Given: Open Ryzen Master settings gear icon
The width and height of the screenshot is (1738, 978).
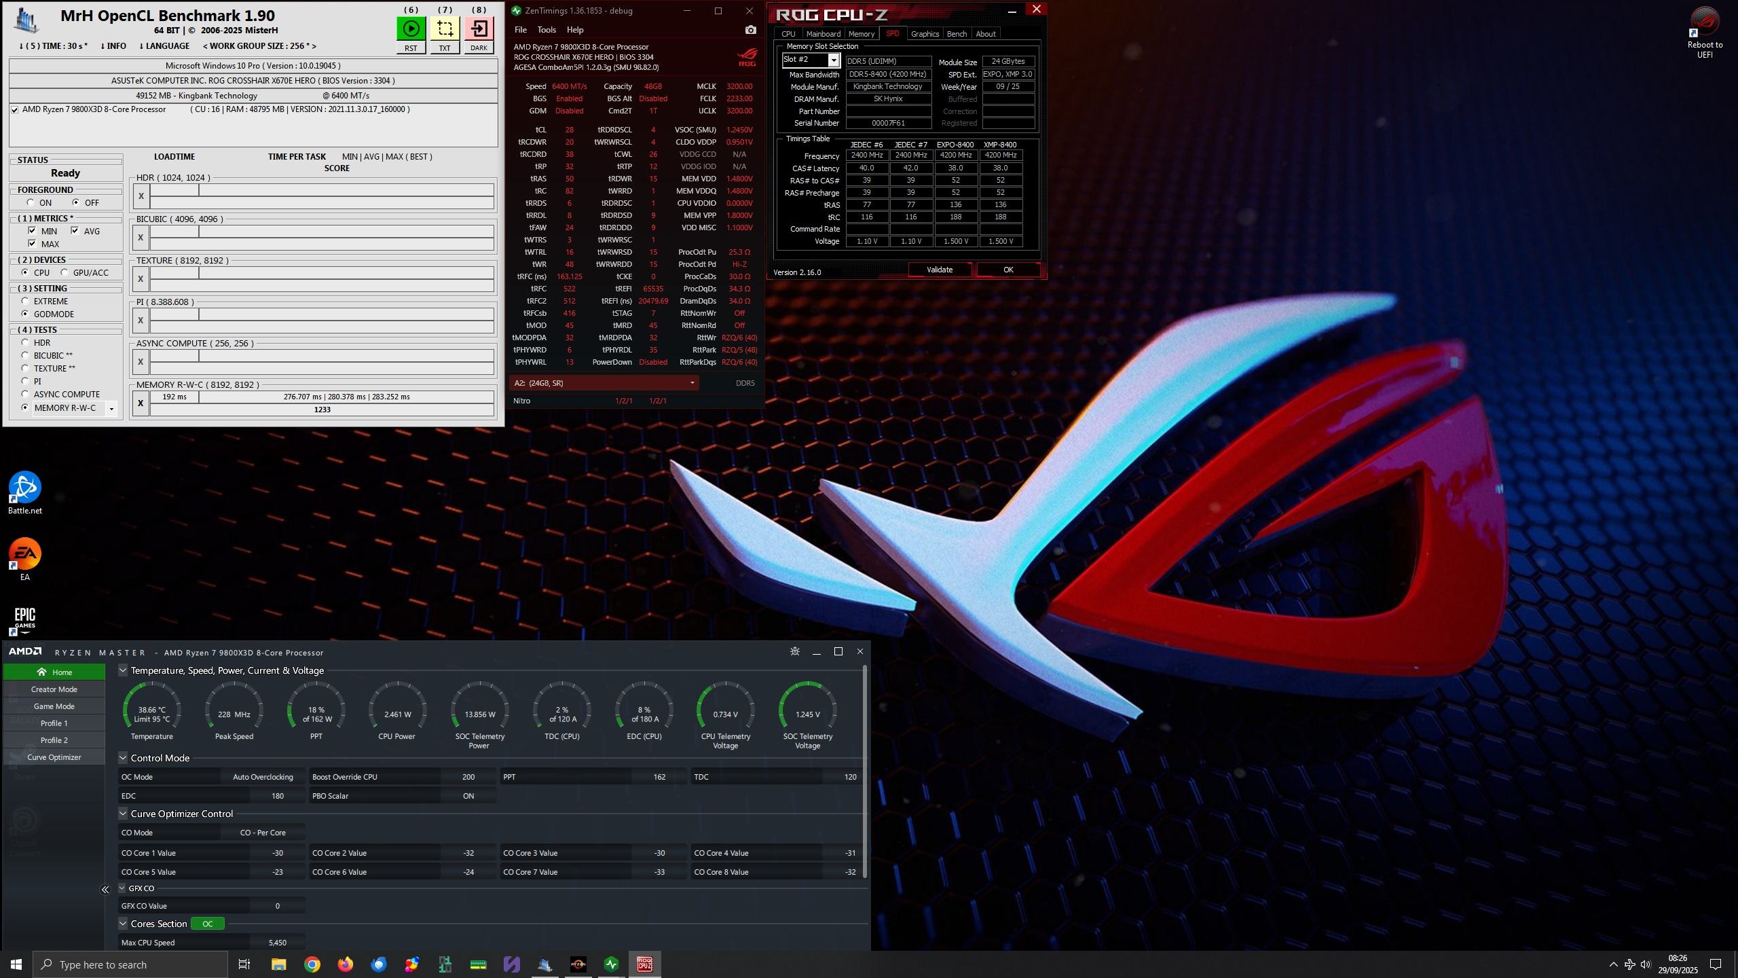Looking at the screenshot, I should tap(795, 651).
